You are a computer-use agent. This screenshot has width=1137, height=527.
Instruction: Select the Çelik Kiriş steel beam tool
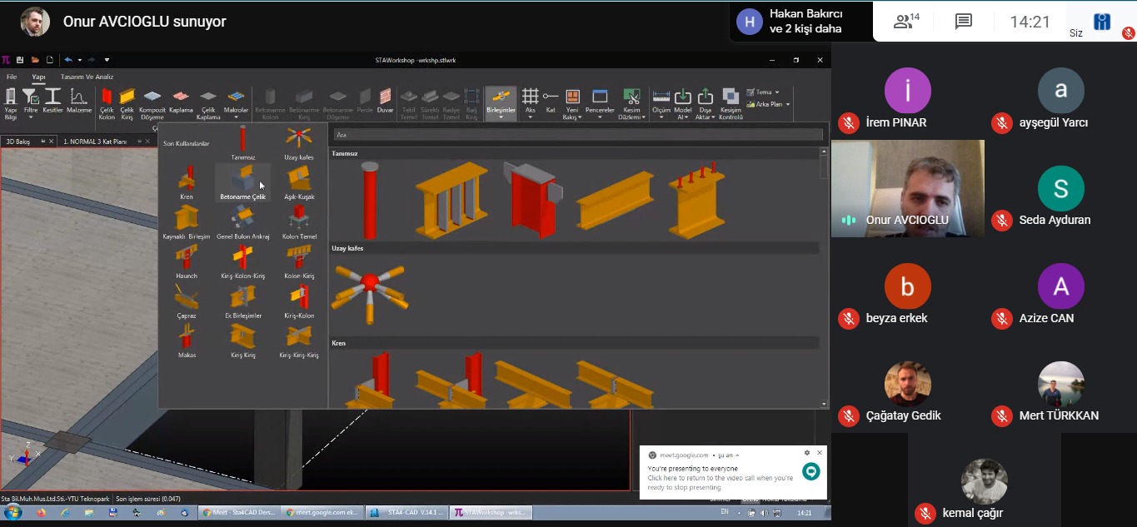(x=127, y=103)
